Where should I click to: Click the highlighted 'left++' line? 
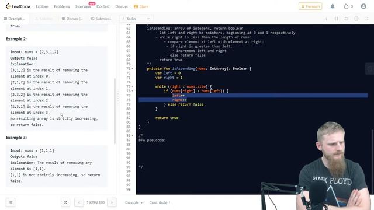[x=178, y=96]
